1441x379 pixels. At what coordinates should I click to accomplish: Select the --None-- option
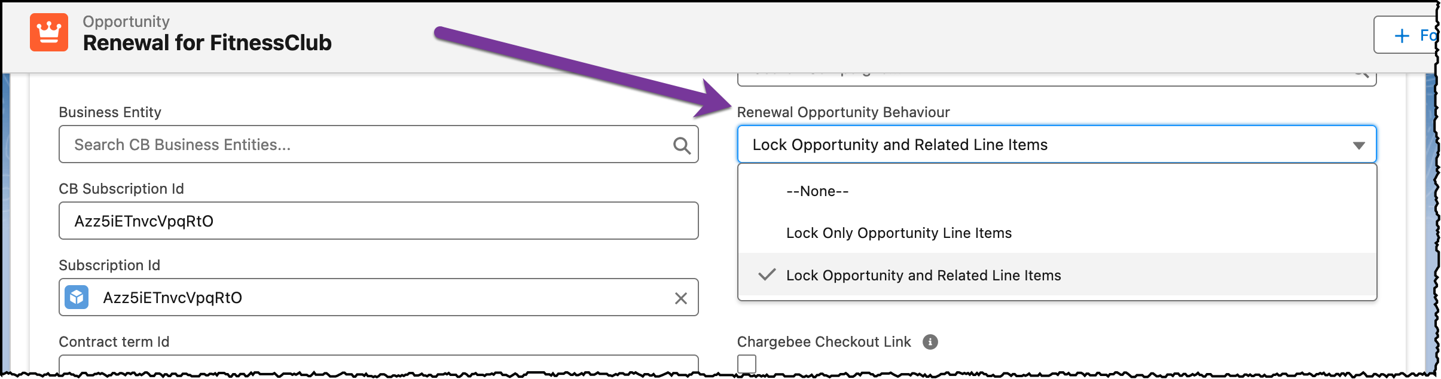click(817, 191)
